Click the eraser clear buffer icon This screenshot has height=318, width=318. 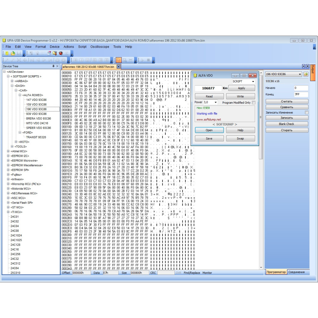click(x=49, y=53)
